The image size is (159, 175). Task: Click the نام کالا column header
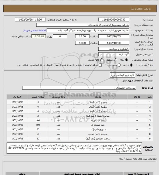[98, 97]
